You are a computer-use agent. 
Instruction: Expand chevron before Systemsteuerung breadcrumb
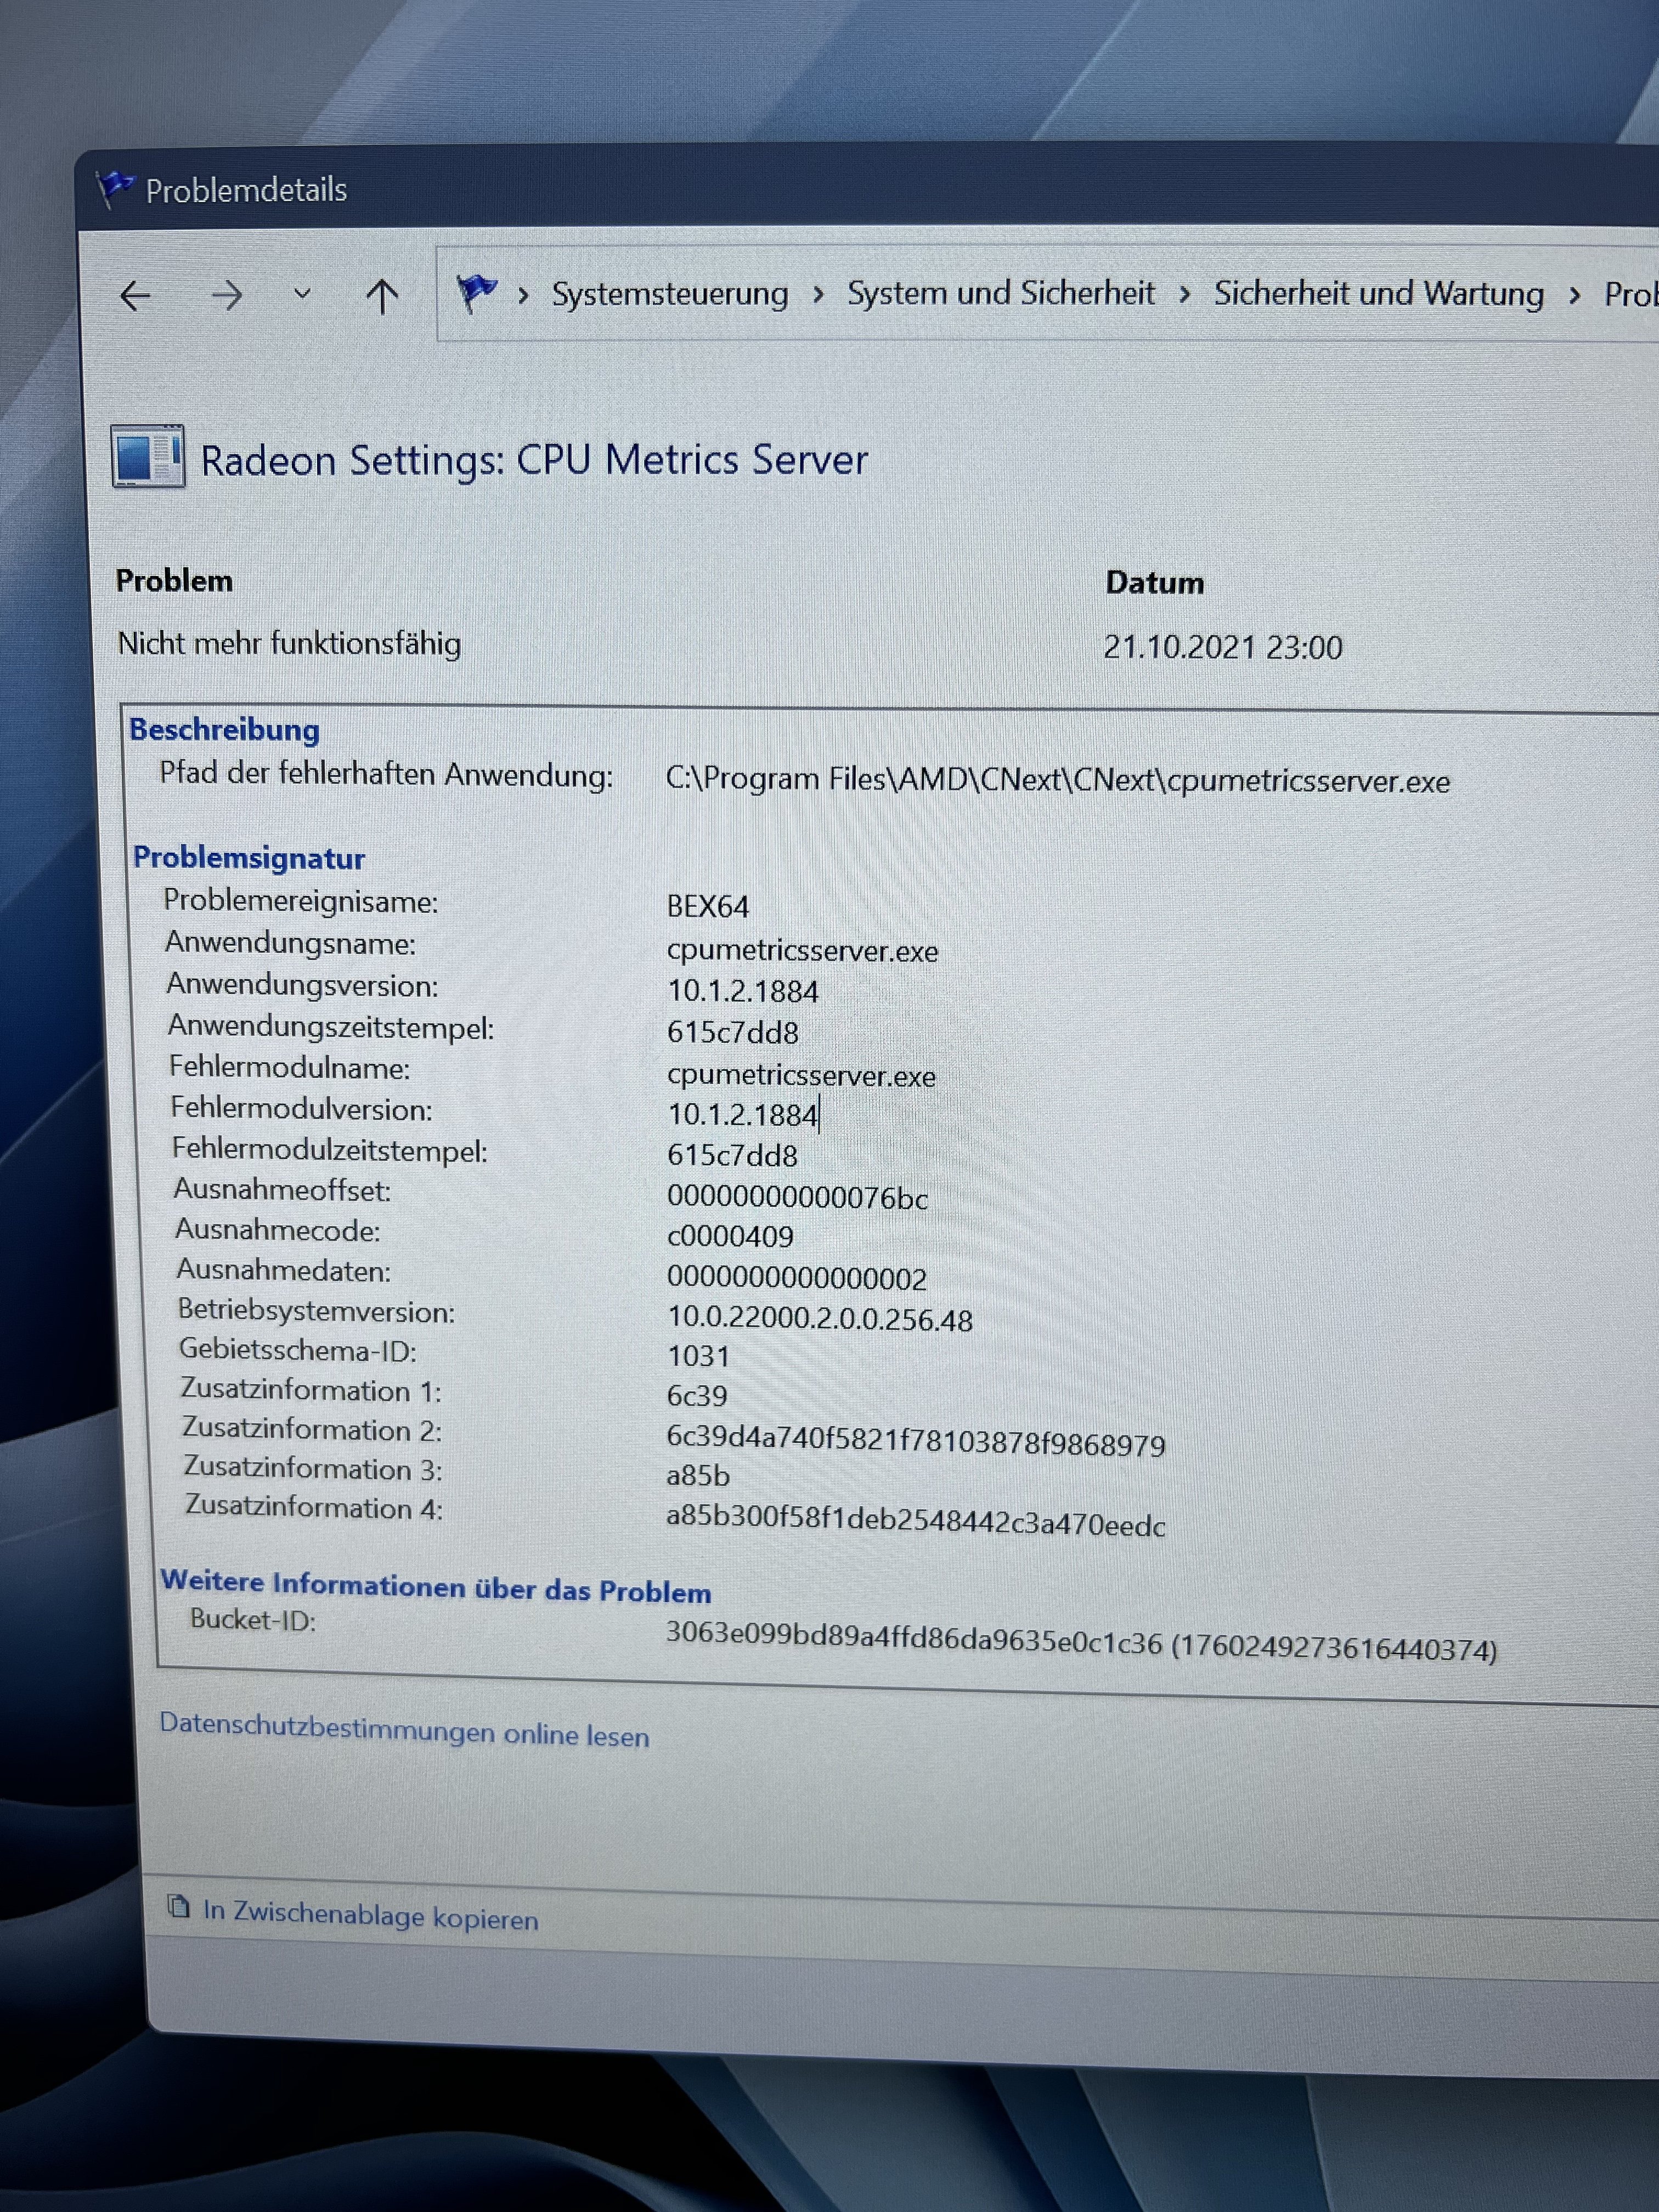pyautogui.click(x=523, y=295)
